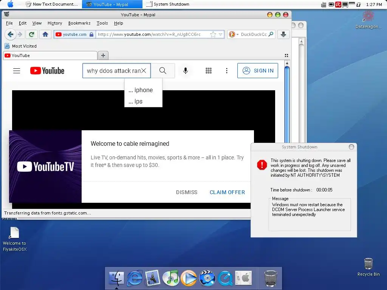
Task: Click the blue page scrollbar thumb
Action: point(287,103)
